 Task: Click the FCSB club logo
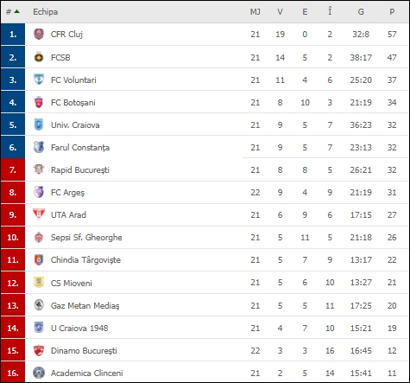[x=39, y=57]
